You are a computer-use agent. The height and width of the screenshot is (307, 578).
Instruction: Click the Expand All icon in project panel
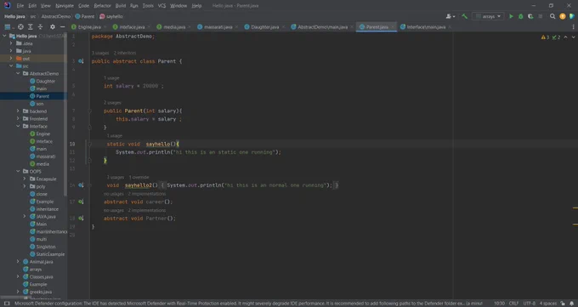31,27
